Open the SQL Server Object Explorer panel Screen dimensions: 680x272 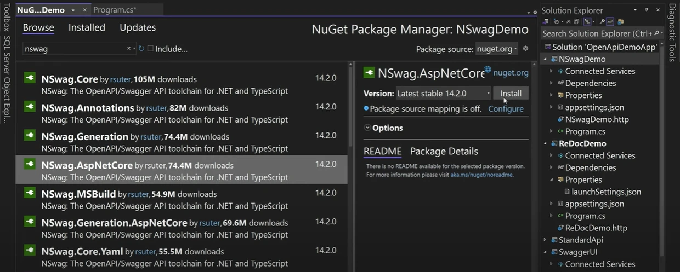pyautogui.click(x=7, y=79)
